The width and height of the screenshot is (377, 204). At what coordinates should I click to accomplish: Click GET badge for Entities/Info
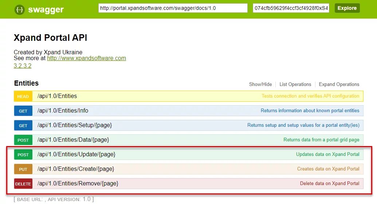tap(23, 111)
